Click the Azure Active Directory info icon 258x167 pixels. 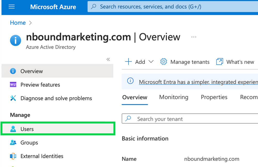click(x=15, y=40)
